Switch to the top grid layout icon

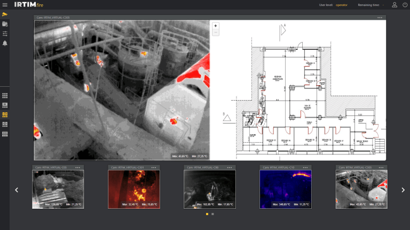[5, 96]
